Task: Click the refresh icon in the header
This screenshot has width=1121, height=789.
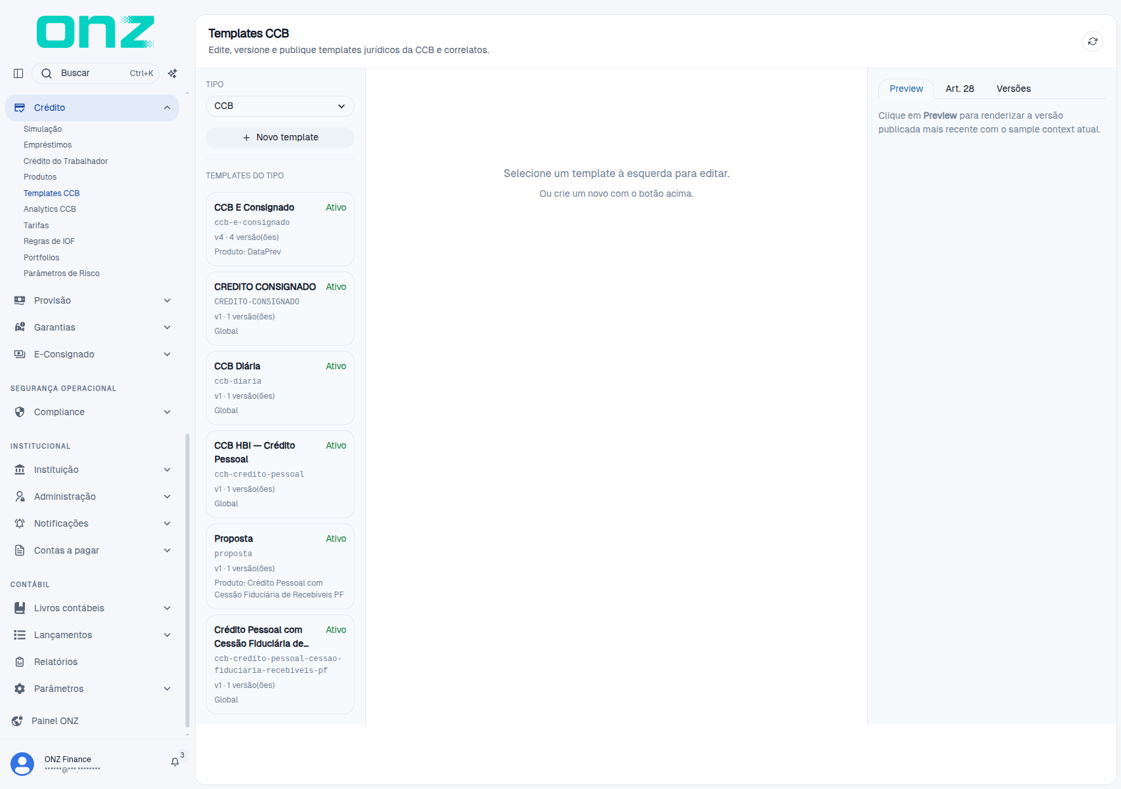Action: click(x=1092, y=41)
